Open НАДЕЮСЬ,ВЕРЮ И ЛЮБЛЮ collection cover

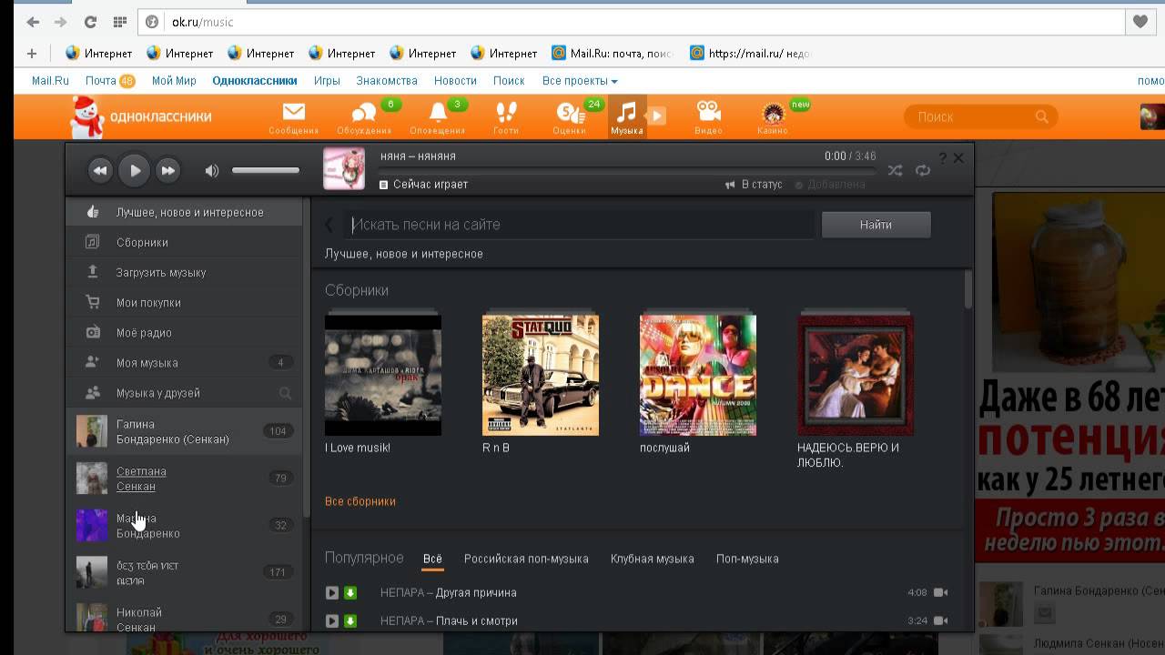pos(856,375)
